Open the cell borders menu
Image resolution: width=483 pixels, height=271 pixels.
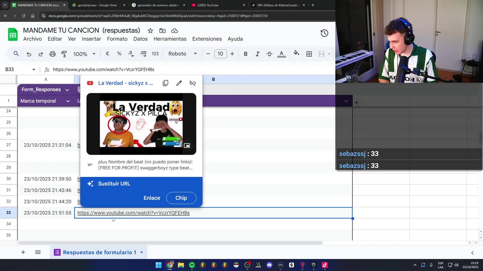(x=309, y=54)
